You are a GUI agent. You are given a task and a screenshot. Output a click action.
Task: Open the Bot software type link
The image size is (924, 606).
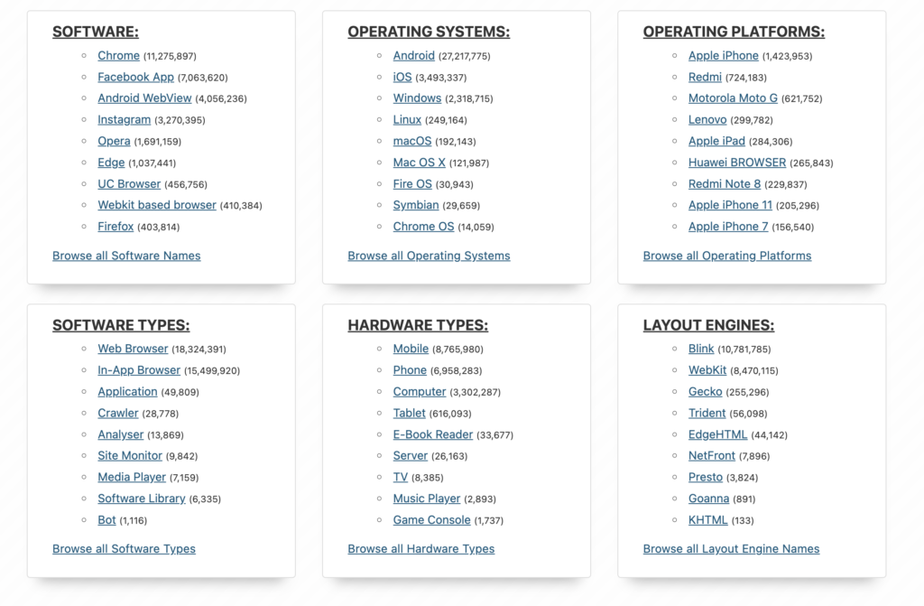tap(106, 520)
